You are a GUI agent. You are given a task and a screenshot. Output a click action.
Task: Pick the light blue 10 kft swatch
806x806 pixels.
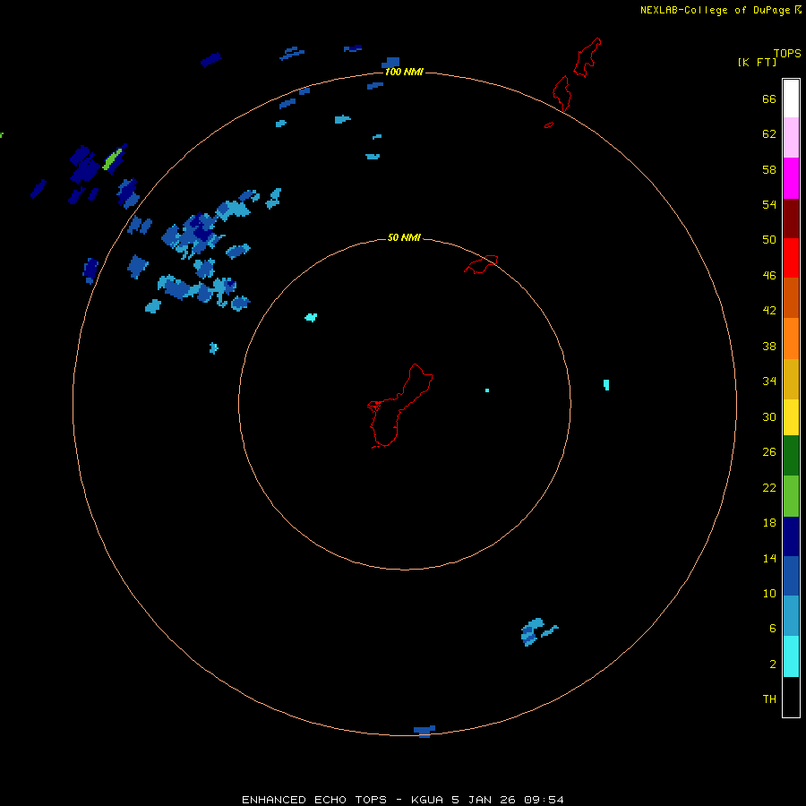(x=791, y=615)
